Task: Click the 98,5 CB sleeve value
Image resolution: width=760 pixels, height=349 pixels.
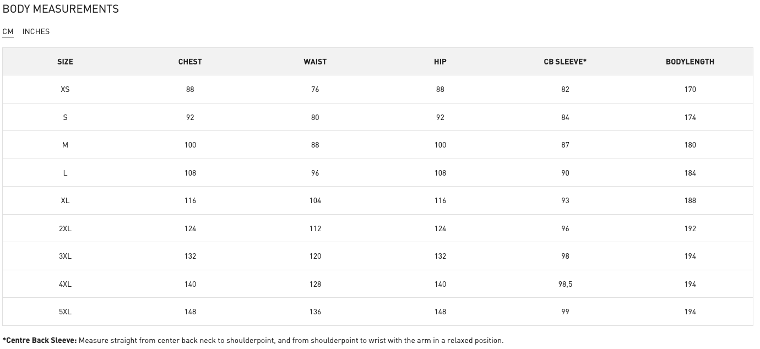Action: [565, 284]
